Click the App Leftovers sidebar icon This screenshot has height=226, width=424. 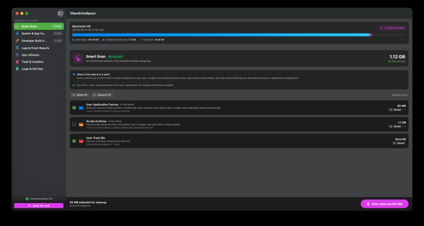(x=17, y=55)
